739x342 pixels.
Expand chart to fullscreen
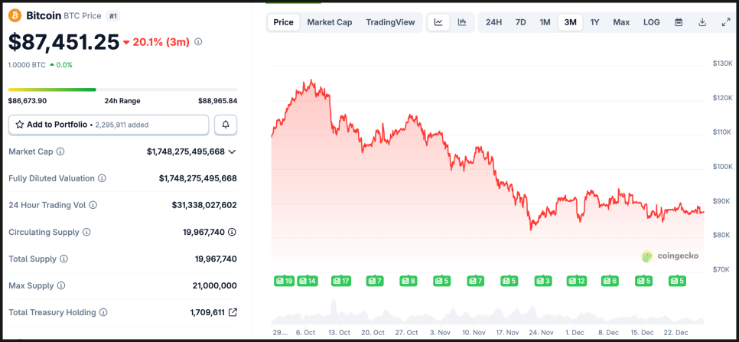click(725, 22)
